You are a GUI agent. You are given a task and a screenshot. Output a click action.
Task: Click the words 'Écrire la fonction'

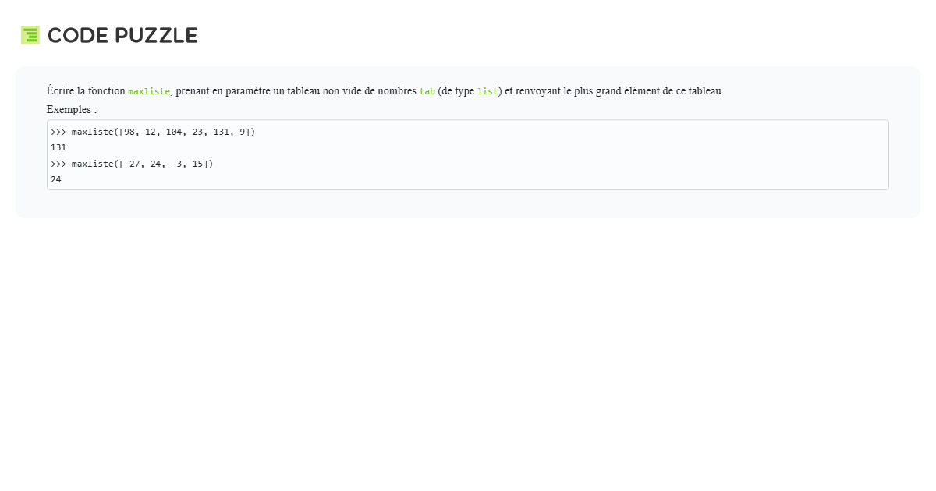click(86, 90)
